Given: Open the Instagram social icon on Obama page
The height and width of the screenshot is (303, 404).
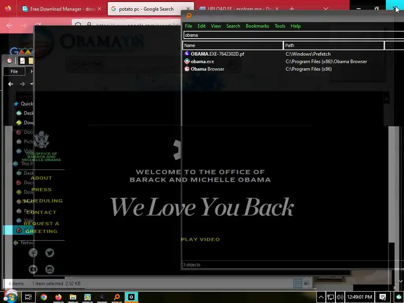Looking at the screenshot, I should 50,269.
